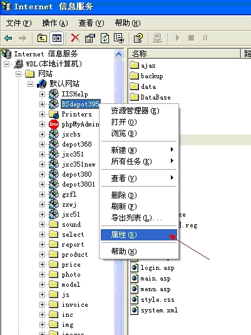Click the blue Back arrow toolbar icon
251x335 pixels.
point(8,38)
